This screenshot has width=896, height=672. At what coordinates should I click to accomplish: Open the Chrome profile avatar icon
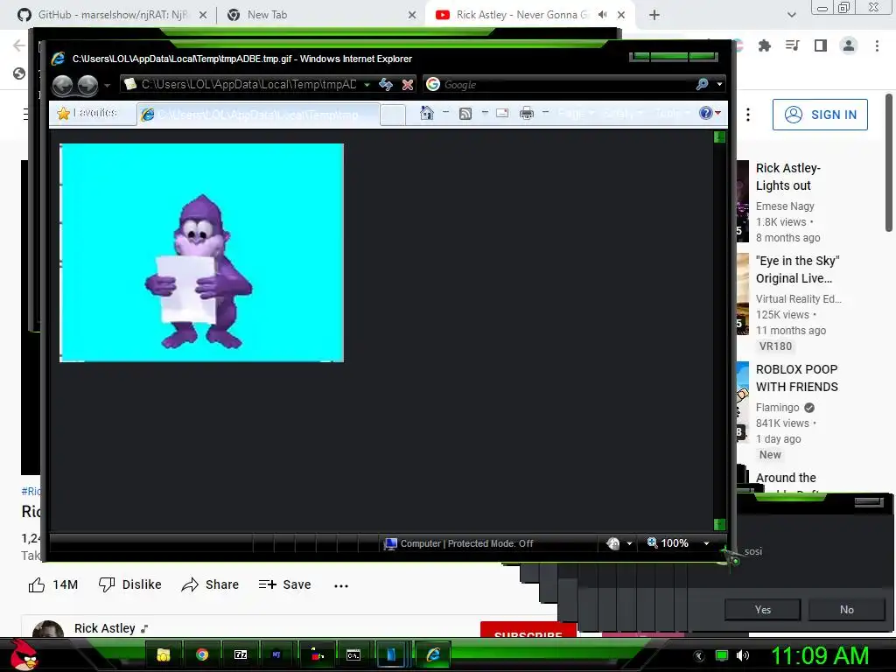(849, 45)
